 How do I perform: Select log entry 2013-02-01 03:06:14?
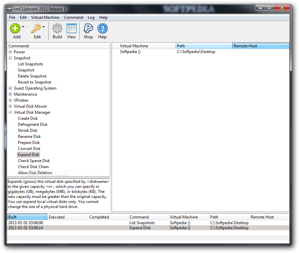(148, 228)
